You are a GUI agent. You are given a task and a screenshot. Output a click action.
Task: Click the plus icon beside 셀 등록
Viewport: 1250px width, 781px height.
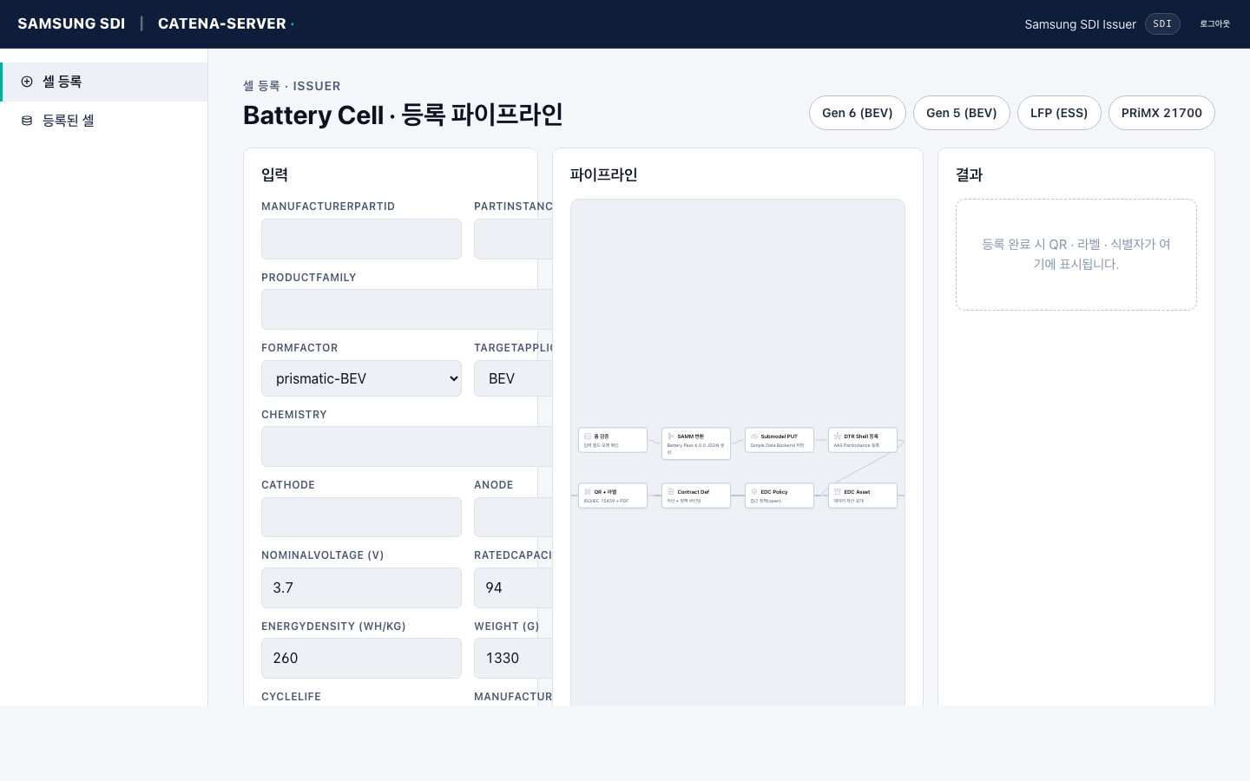coord(27,82)
